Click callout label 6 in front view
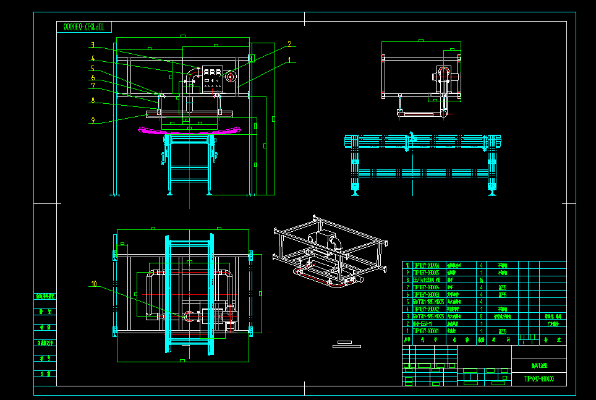This screenshot has width=596, height=400. point(92,77)
